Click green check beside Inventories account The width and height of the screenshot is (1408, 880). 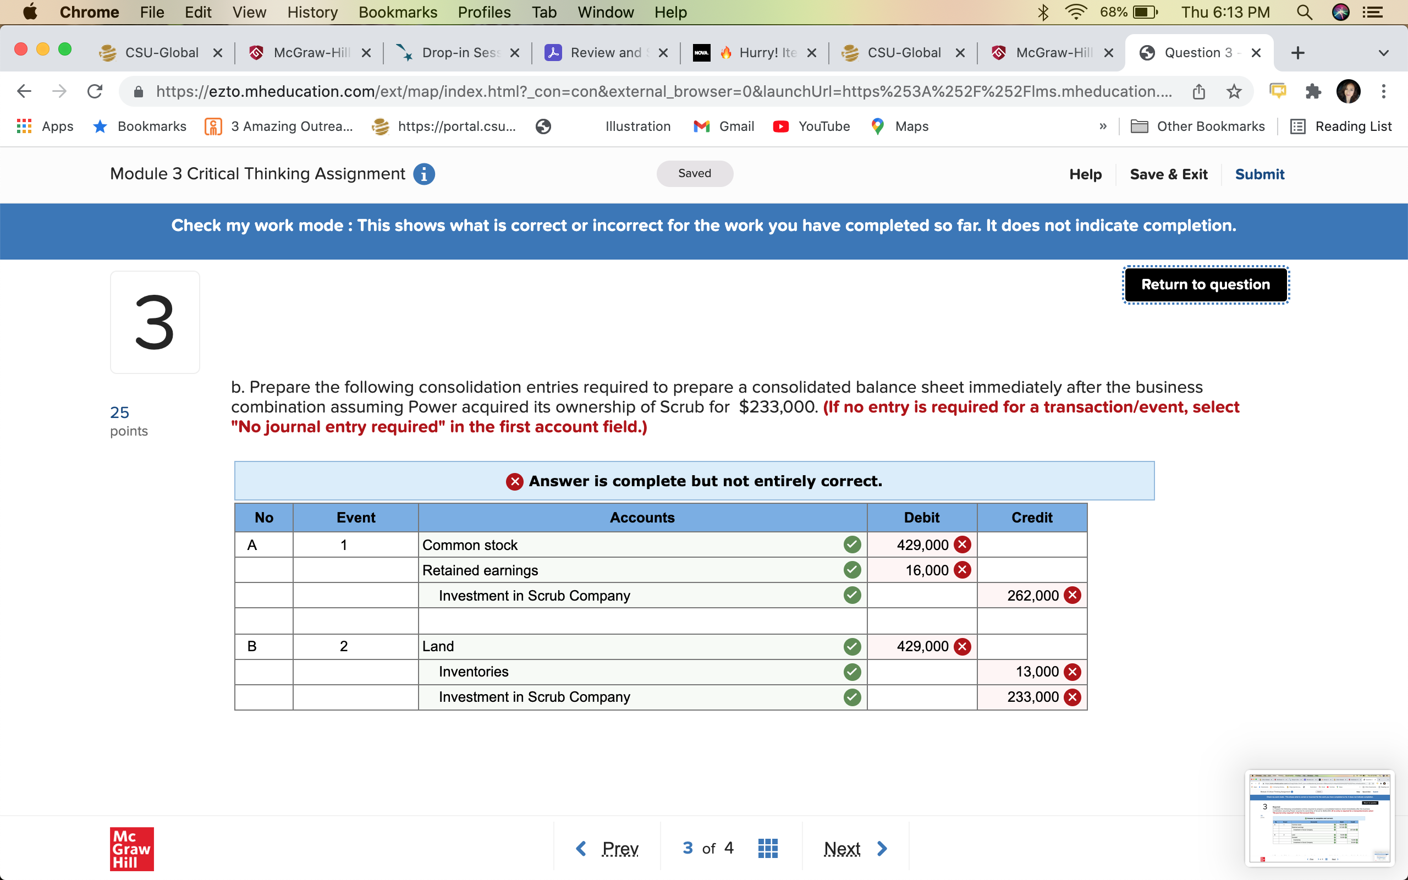tap(852, 672)
